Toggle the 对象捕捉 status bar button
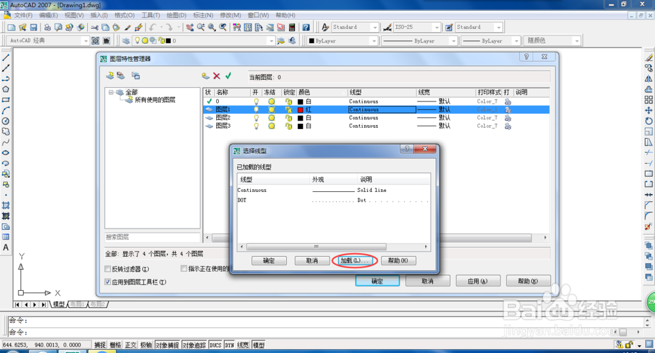The width and height of the screenshot is (655, 353). tap(167, 345)
